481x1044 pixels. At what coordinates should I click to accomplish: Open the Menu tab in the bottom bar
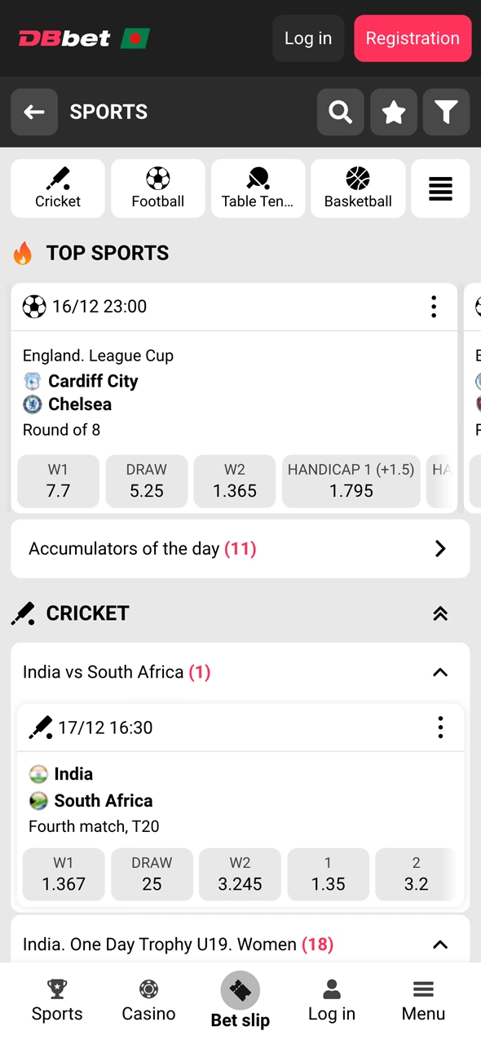pyautogui.click(x=423, y=1001)
